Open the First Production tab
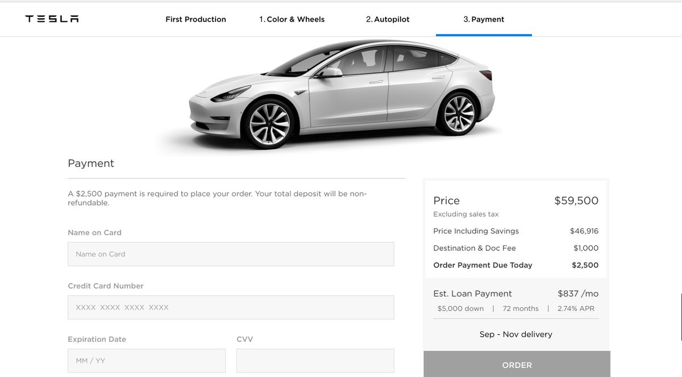 (x=196, y=19)
